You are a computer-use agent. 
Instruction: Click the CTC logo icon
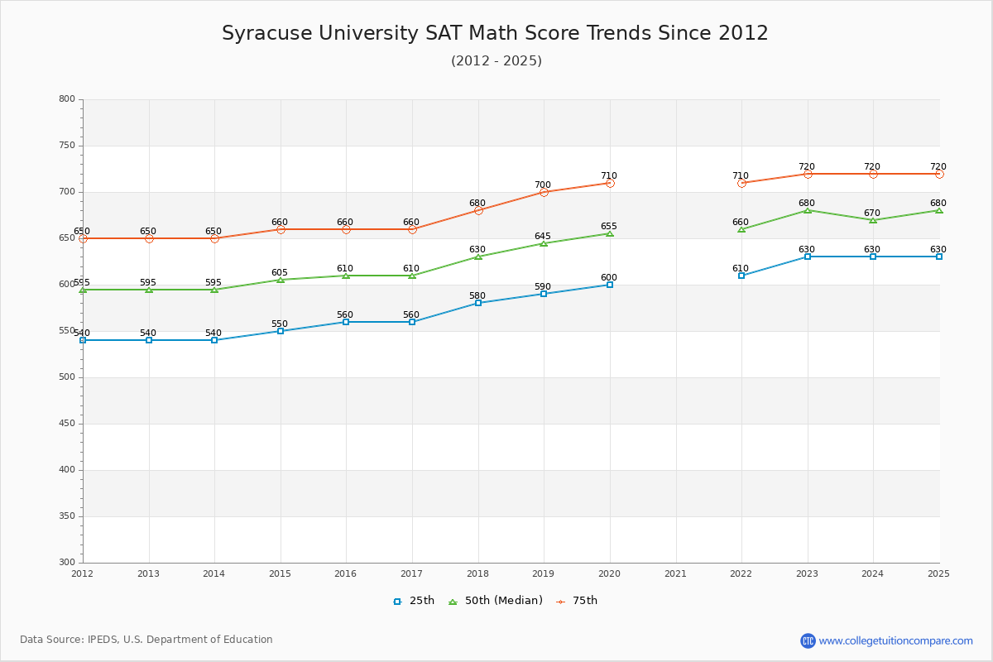(808, 640)
